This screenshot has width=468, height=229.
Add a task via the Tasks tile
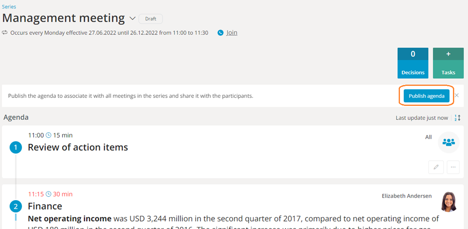[x=448, y=63]
